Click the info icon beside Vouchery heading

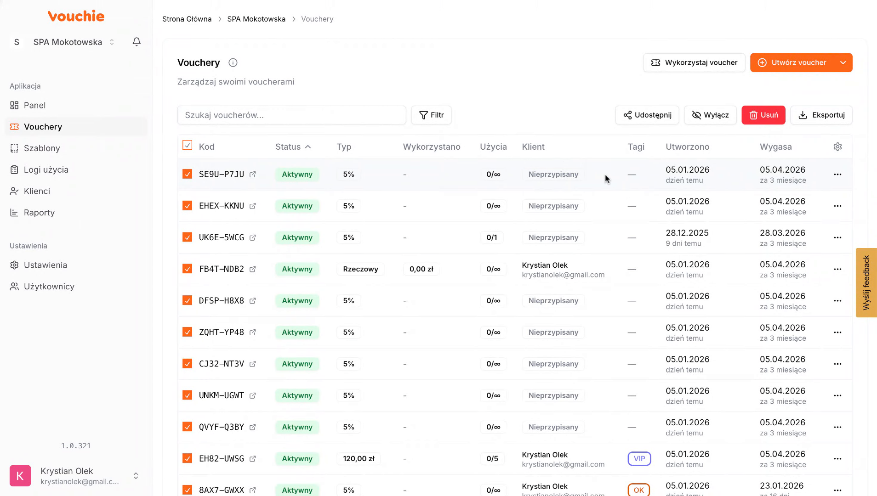pos(233,63)
